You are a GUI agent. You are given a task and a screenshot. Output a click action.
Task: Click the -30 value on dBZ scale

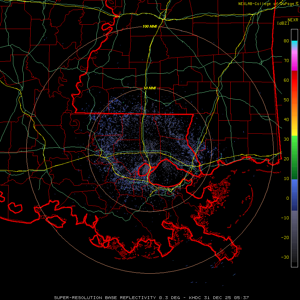[285, 257]
